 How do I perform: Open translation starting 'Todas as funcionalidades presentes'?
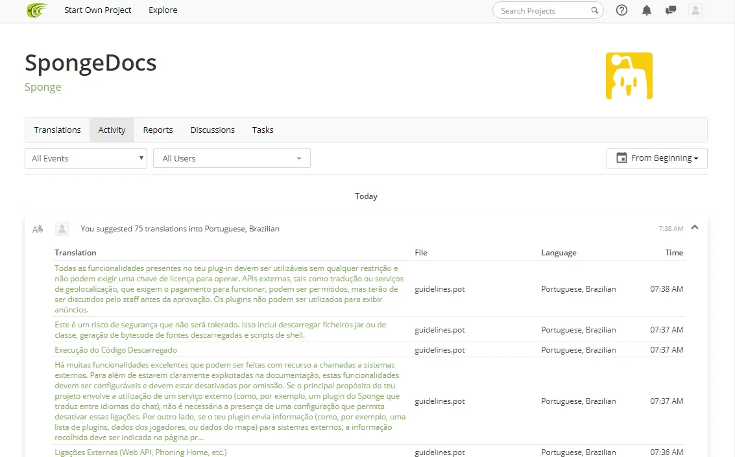[229, 289]
